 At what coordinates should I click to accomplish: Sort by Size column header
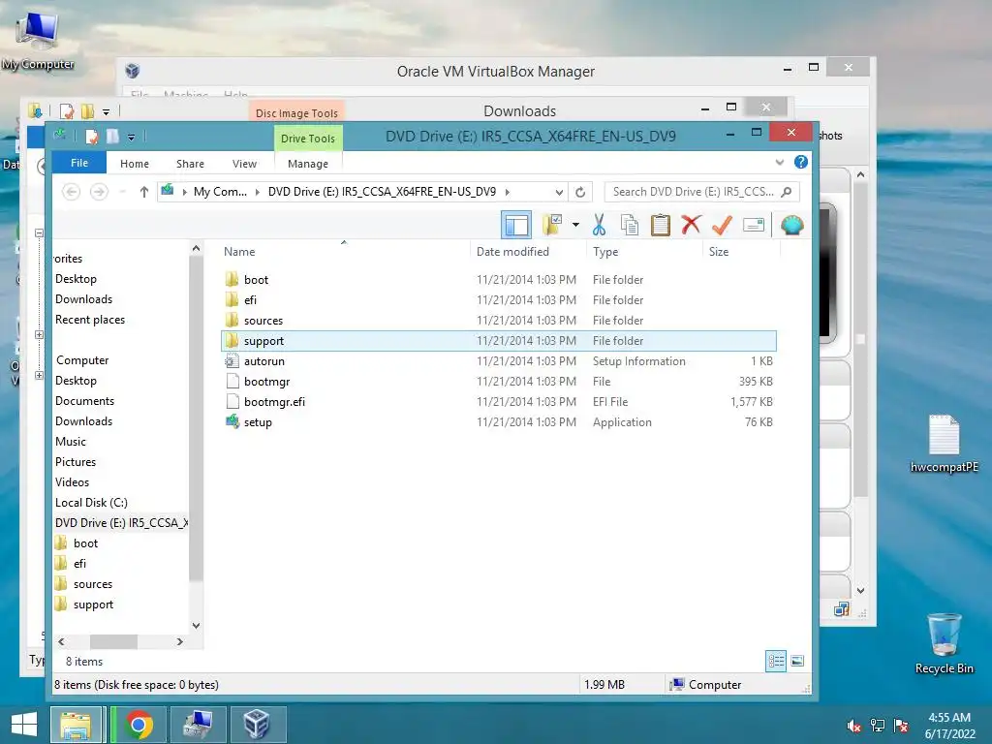[719, 251]
